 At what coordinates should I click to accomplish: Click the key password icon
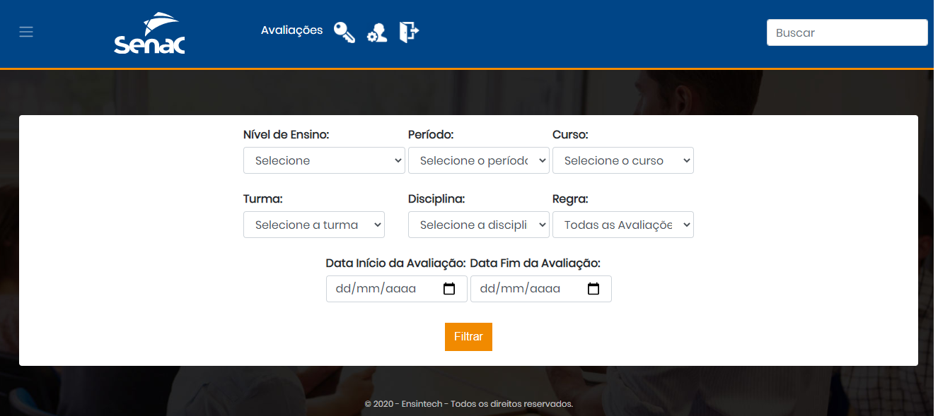coord(344,32)
